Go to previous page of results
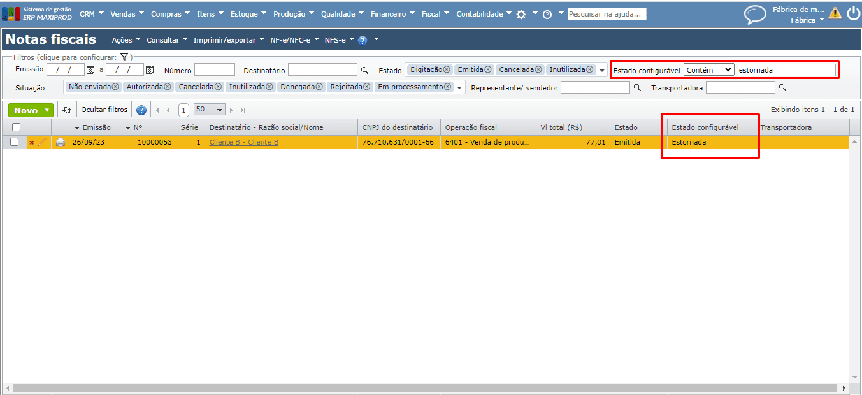This screenshot has width=862, height=395. (168, 110)
